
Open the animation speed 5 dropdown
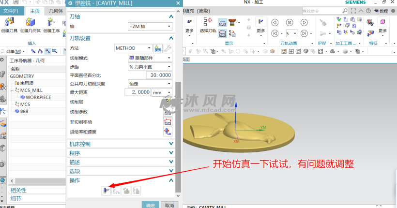[291, 33]
